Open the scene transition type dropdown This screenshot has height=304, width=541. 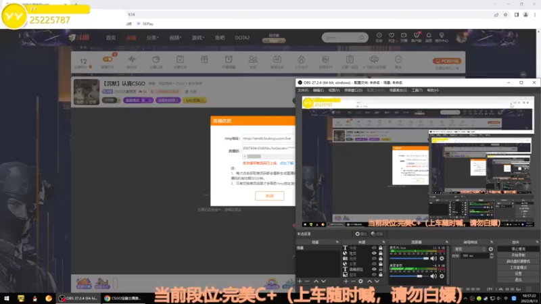coord(469,249)
